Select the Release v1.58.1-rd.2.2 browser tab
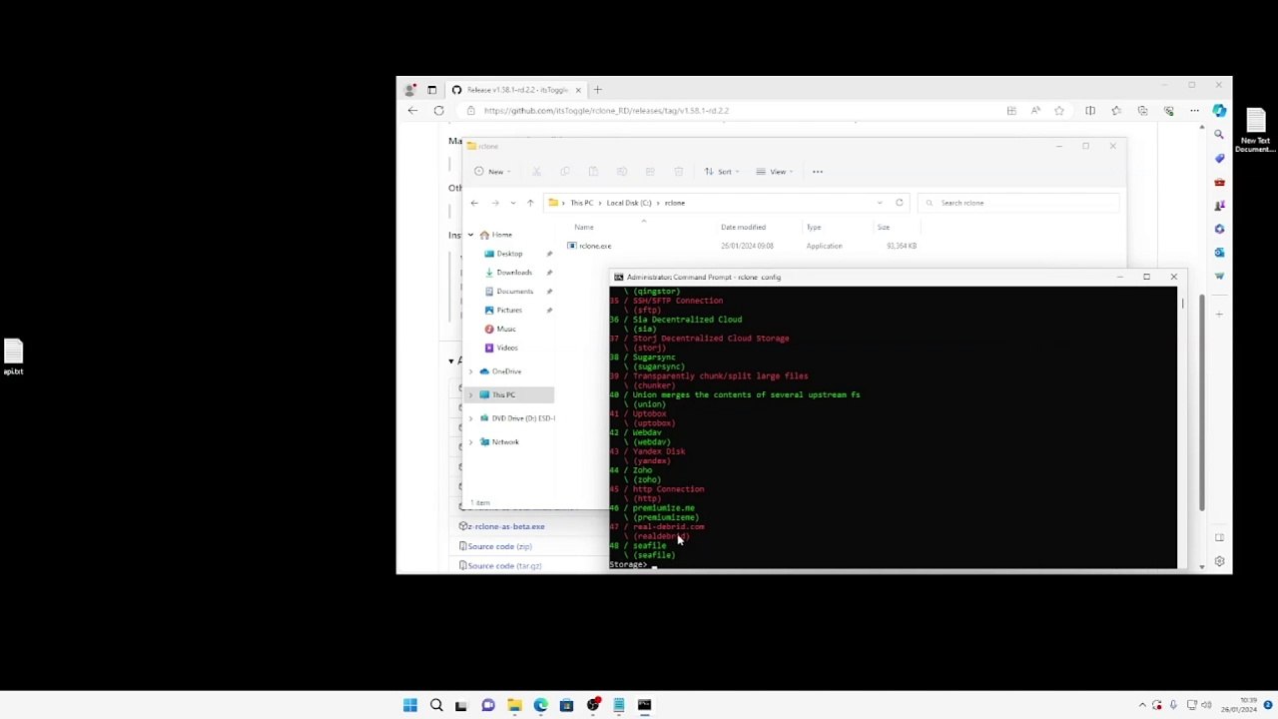This screenshot has height=719, width=1278. click(515, 90)
